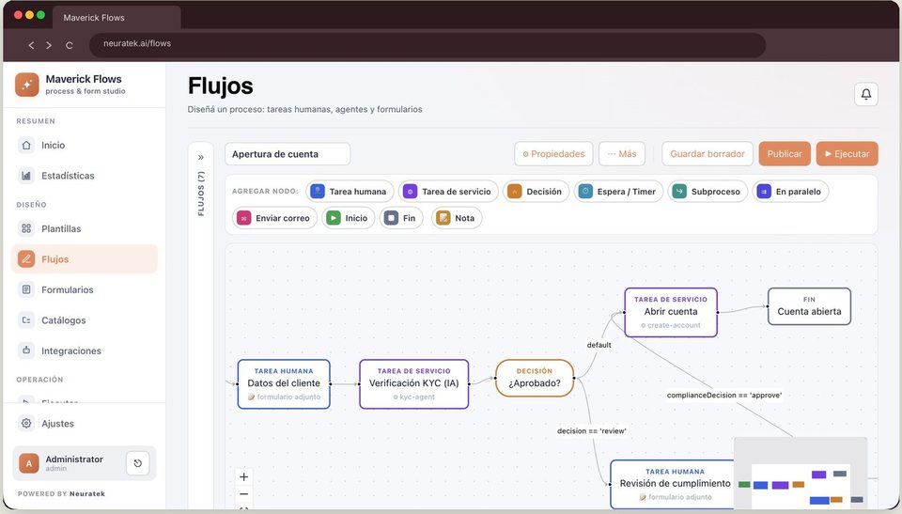Click the Ejecutar button
The image size is (902, 514).
point(847,154)
